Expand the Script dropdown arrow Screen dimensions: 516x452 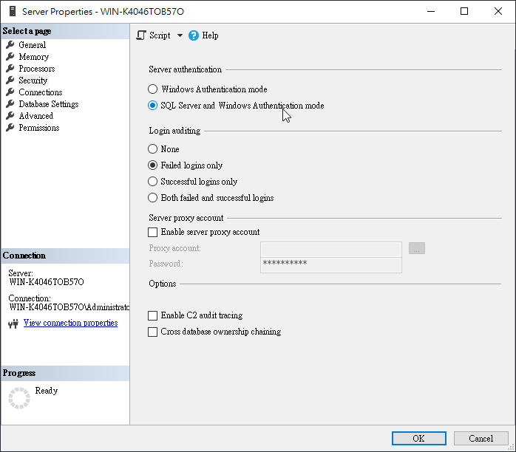click(180, 35)
